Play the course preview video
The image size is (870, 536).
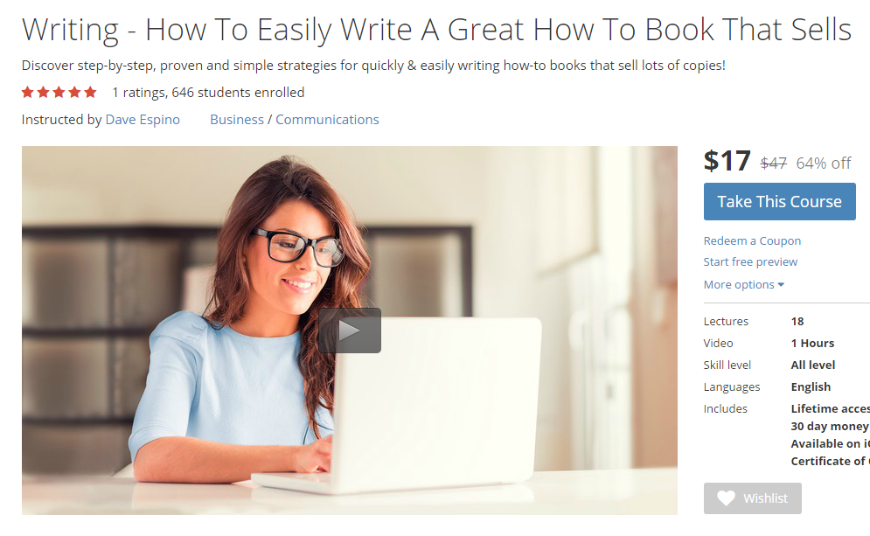coord(350,331)
